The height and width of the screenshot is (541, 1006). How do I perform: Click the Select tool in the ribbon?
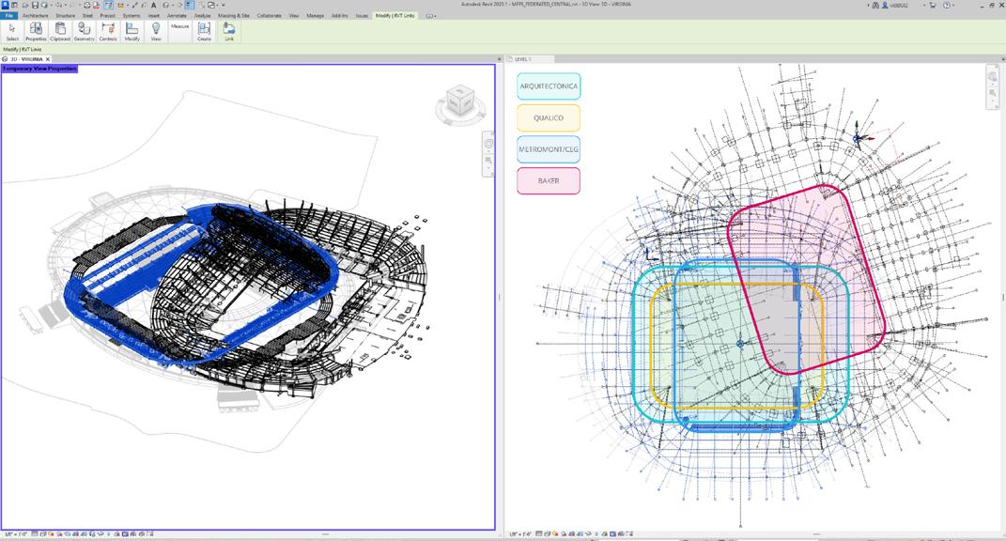click(12, 31)
